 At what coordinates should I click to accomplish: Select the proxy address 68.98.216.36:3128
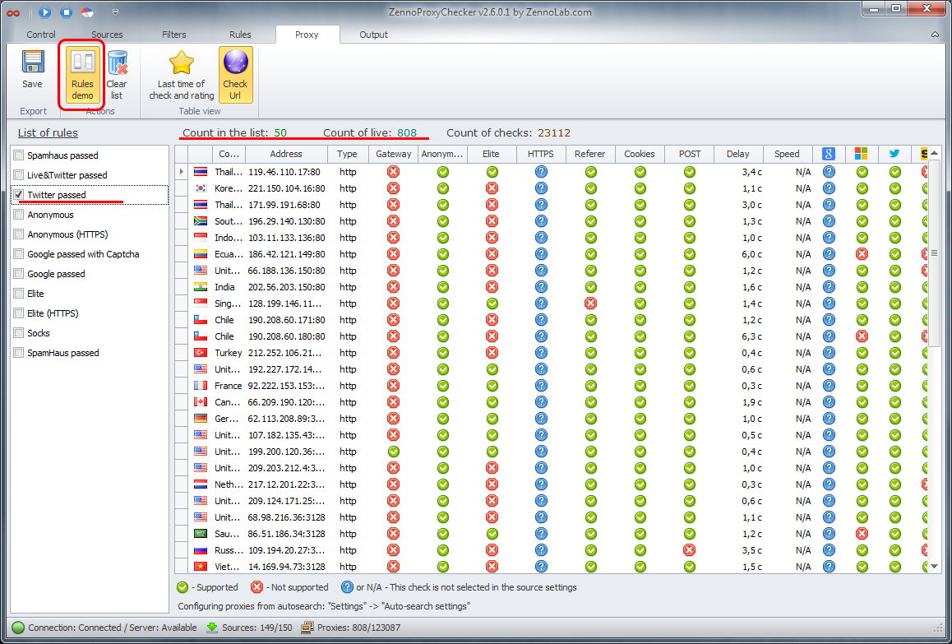point(287,517)
